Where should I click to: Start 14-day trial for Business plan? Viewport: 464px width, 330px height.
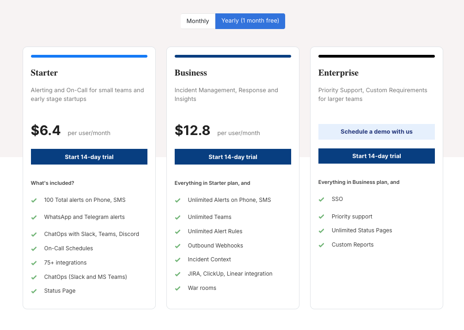click(233, 157)
